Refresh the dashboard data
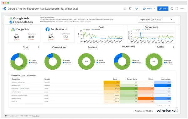Viewport: 188px width, 119px height. click(x=136, y=9)
